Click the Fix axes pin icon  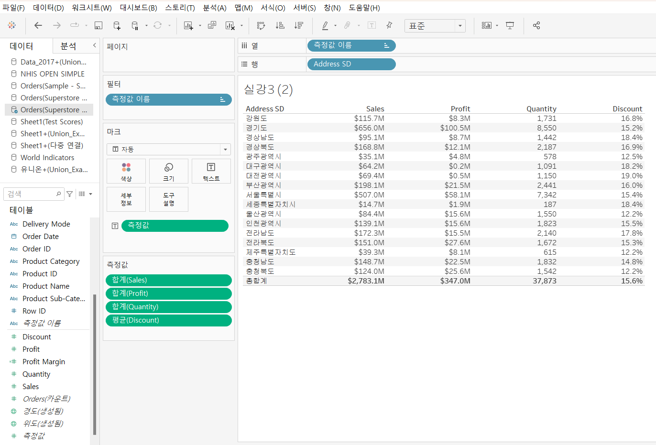tap(389, 25)
